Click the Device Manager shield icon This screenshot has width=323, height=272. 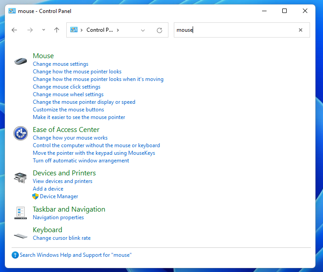coord(35,196)
